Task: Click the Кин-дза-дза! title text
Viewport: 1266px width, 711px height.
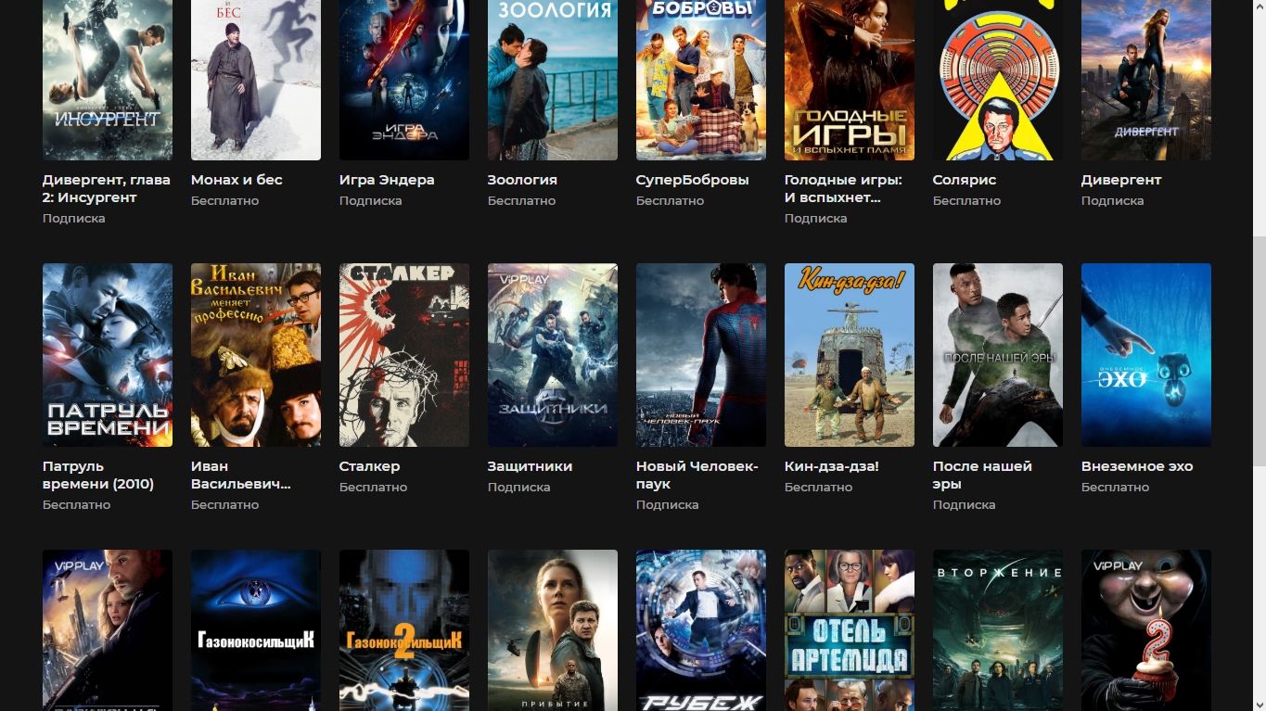Action: (832, 466)
